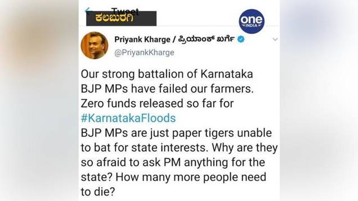Select the Tweet header title
Screen dimensions: 358x201
125,10
